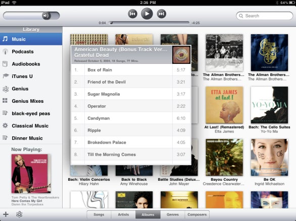The height and width of the screenshot is (221, 296).
Task: Open the Podcasts library section
Action: (31, 51)
